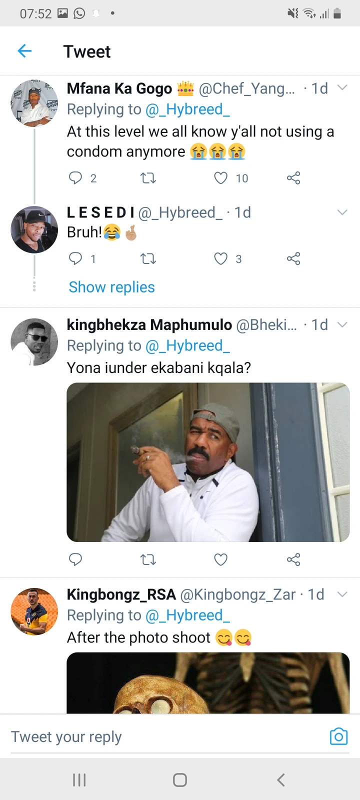Open dropdown chevron on Kingbongz_RSA's tweet
The width and height of the screenshot is (360, 800).
tap(342, 594)
